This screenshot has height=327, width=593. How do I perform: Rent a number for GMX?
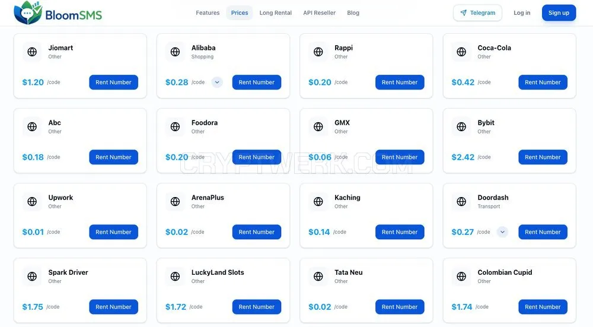400,157
